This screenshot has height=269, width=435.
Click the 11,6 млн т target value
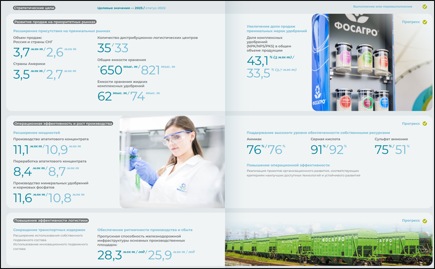click(x=29, y=198)
